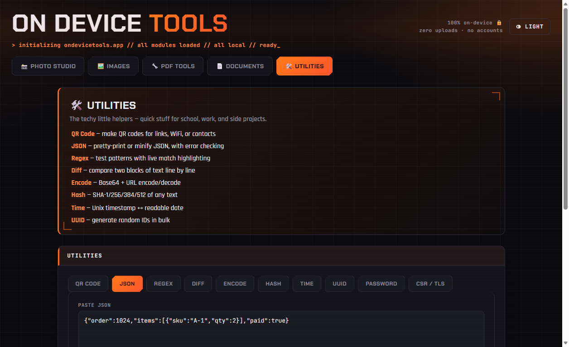569x347 pixels.
Task: Click the 'PASTE JSON' field label
Action: [x=94, y=305]
